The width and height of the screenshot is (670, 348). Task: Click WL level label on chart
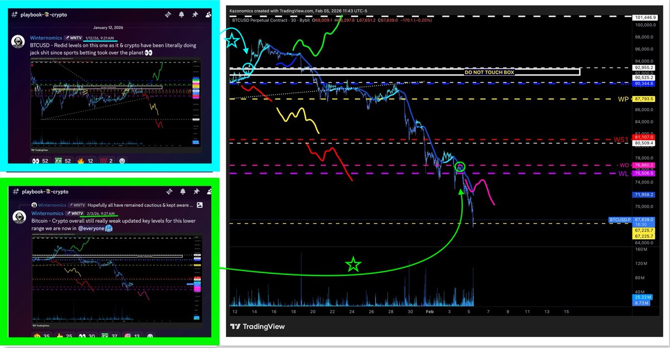[x=625, y=174]
